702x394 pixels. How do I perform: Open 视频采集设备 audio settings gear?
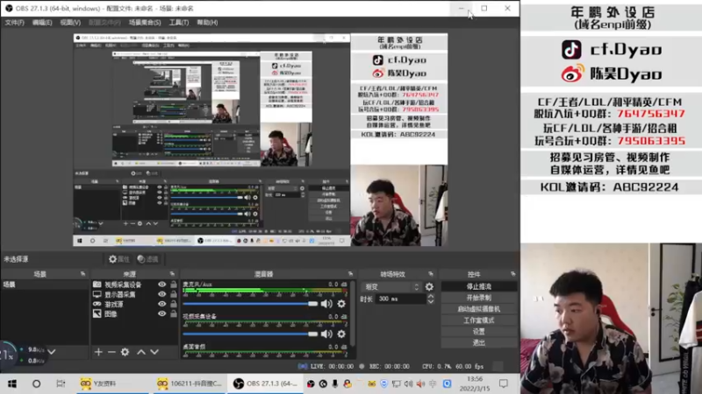[x=341, y=334]
